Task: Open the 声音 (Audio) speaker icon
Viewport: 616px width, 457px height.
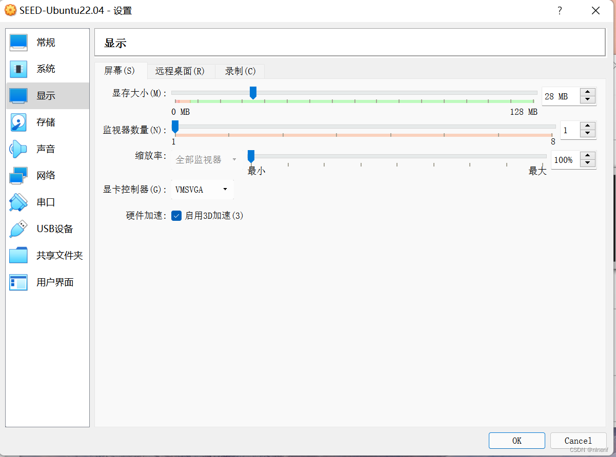Action: pos(18,149)
